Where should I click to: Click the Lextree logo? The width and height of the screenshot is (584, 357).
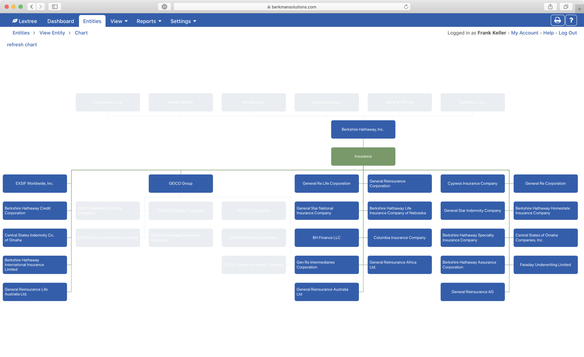pyautogui.click(x=25, y=21)
